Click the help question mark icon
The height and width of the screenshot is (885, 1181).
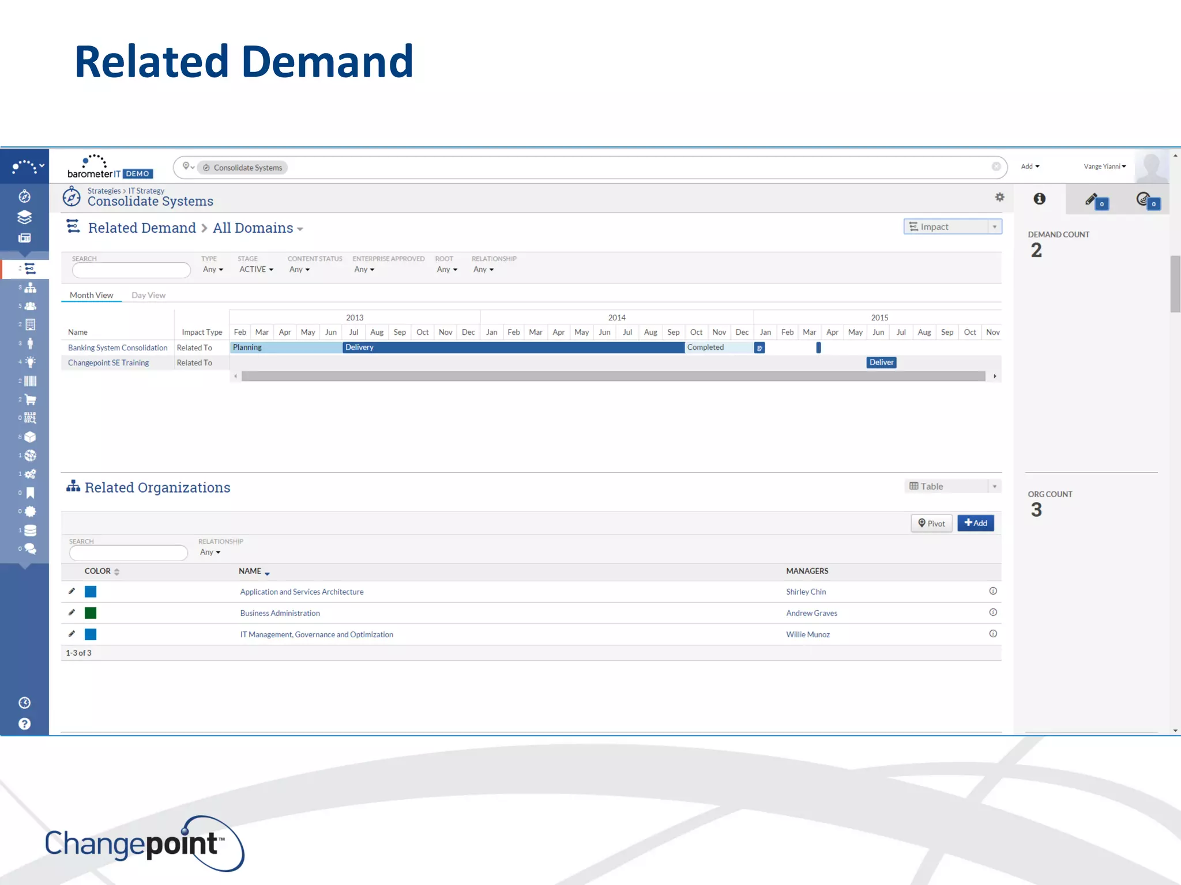[x=24, y=724]
